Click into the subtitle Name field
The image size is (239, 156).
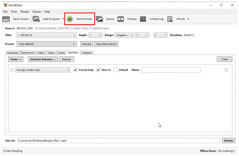pyautogui.click(x=171, y=70)
